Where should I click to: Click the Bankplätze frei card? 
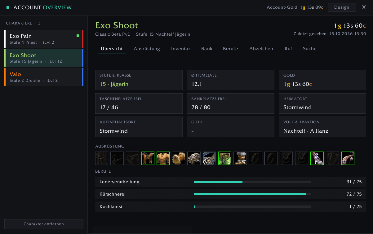coord(231,104)
